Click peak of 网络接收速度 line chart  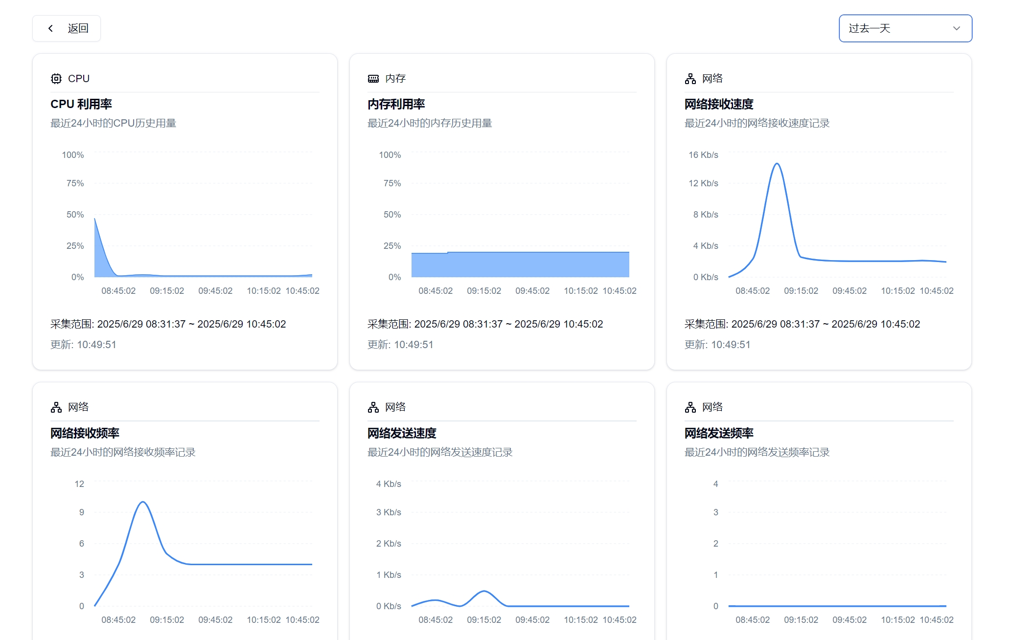point(777,164)
